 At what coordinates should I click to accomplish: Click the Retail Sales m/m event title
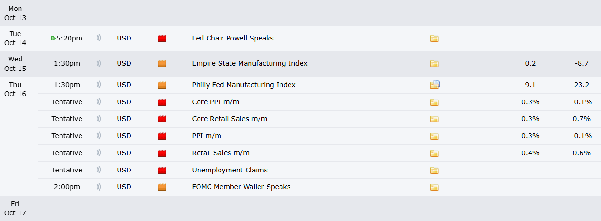(220, 153)
